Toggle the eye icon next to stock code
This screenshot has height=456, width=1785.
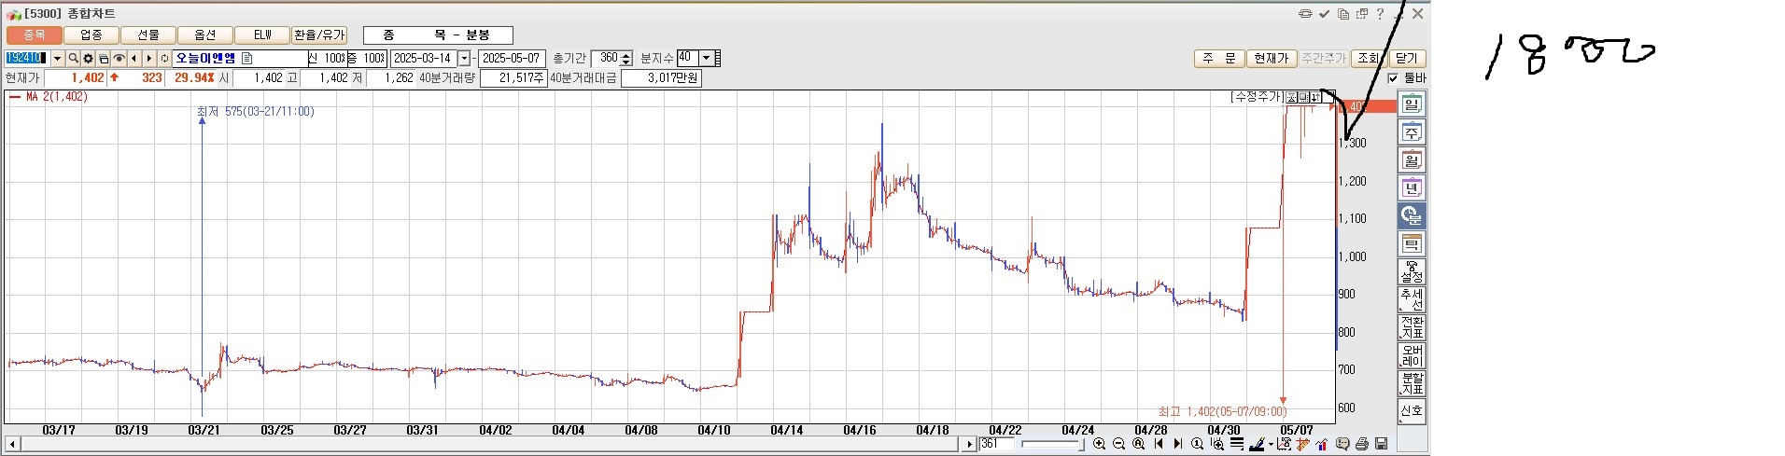coord(119,59)
